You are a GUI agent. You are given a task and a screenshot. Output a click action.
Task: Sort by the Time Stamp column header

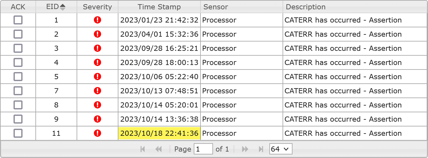click(159, 7)
